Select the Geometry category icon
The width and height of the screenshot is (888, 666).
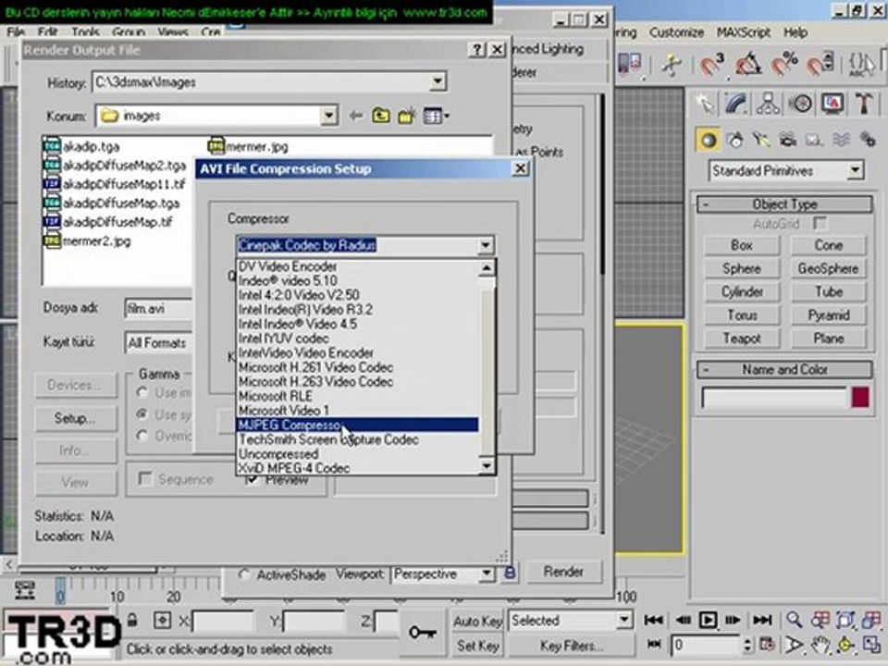709,141
